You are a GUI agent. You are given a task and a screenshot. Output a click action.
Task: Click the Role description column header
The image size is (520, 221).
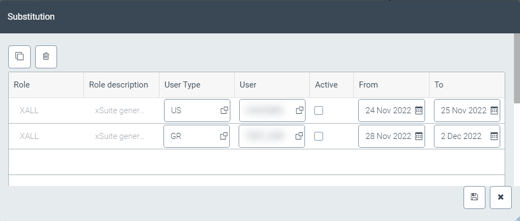[x=118, y=85]
